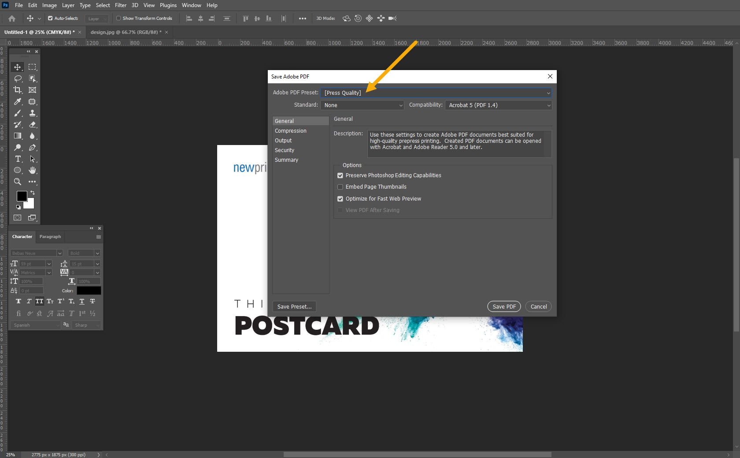Click the Character panel text Color swatch
The height and width of the screenshot is (458, 740).
coord(89,290)
